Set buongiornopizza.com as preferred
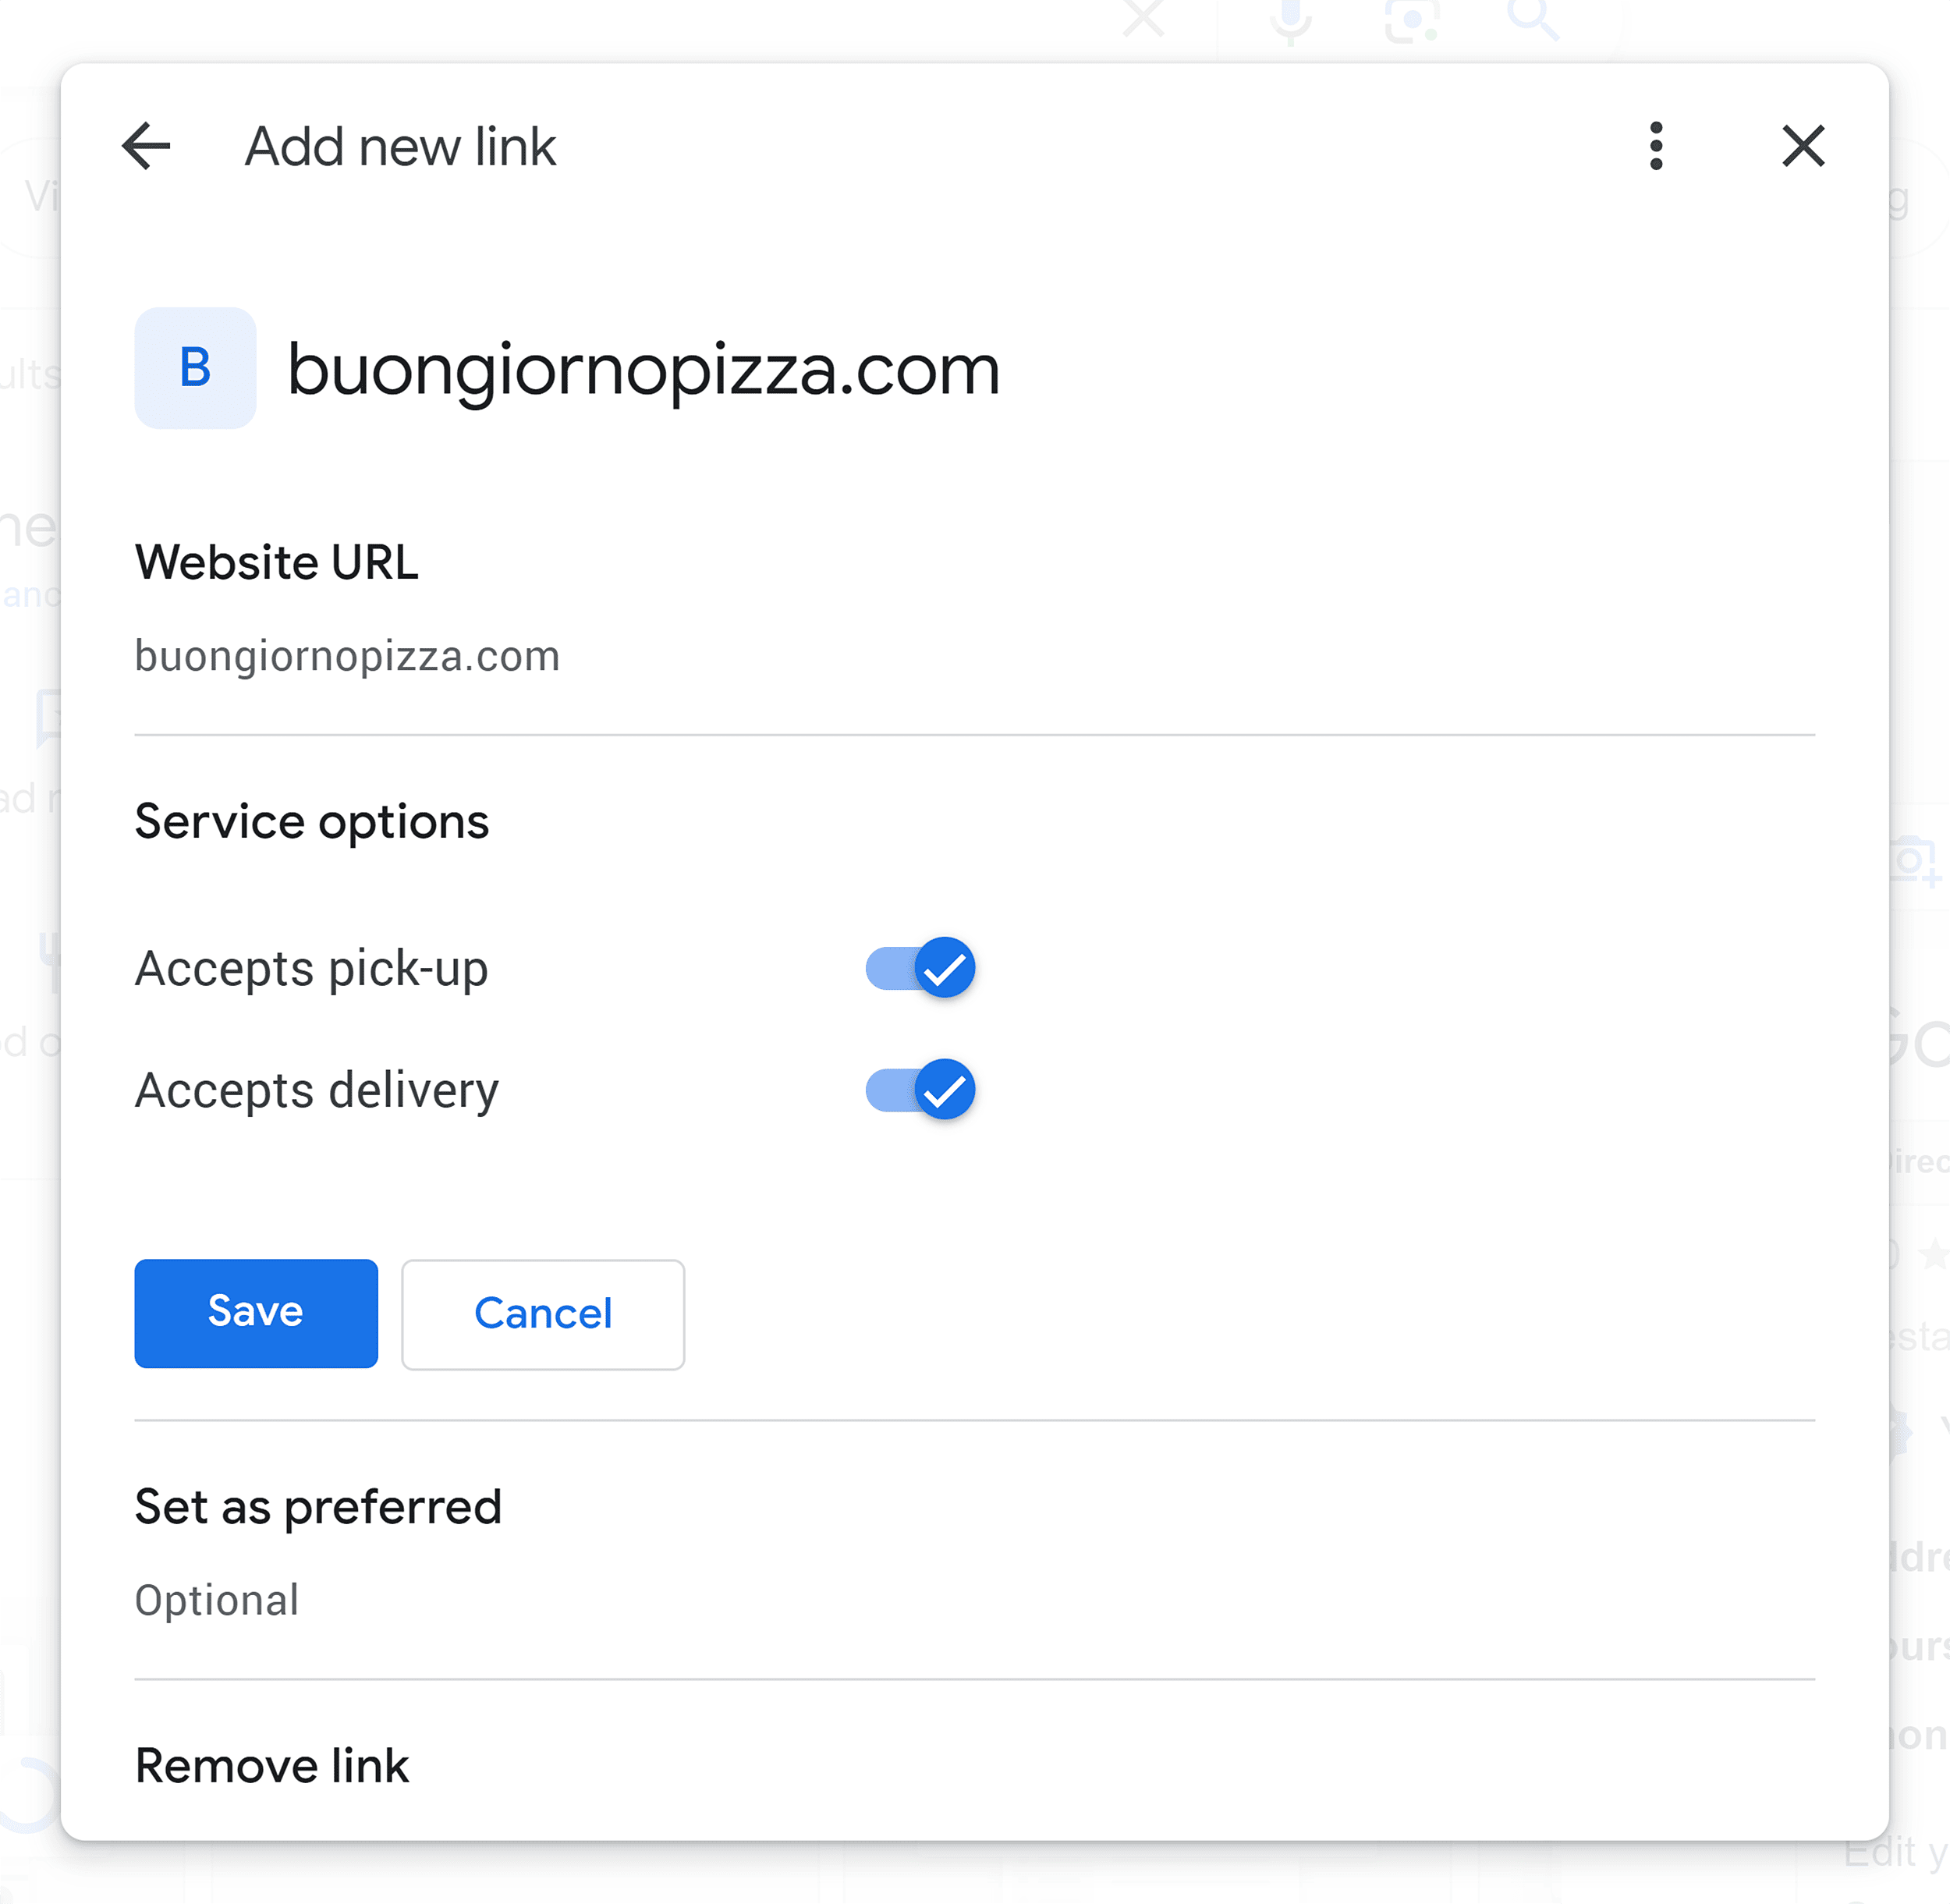This screenshot has width=1950, height=1904. point(318,1506)
